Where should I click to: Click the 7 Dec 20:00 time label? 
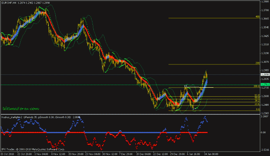tap(126, 154)
